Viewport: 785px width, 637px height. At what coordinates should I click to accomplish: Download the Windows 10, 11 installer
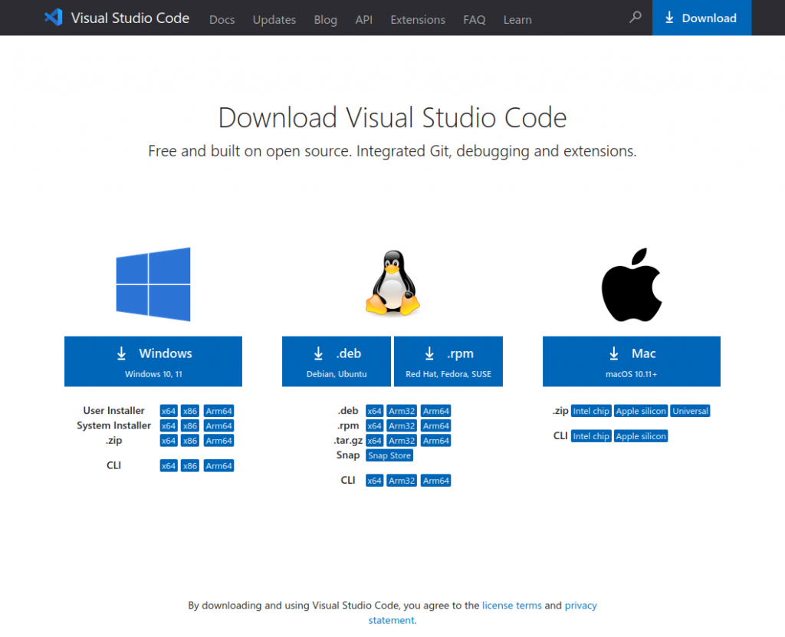[x=153, y=361]
